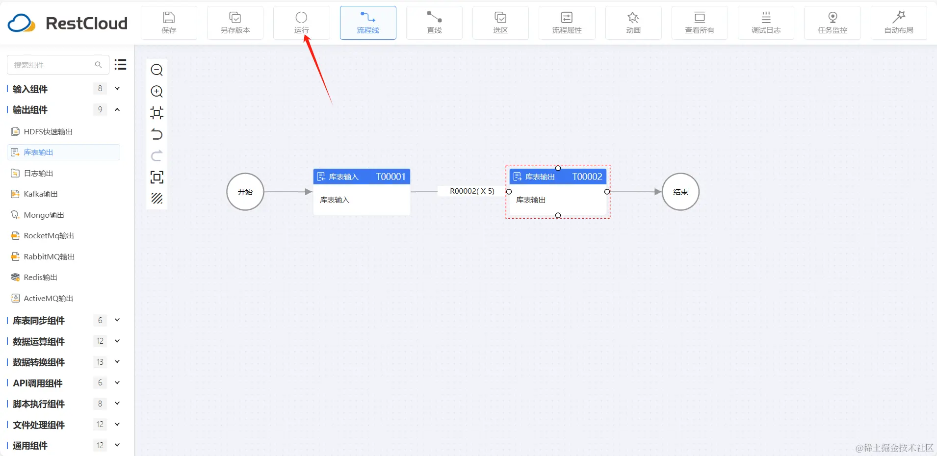This screenshot has height=456, width=937.
Task: Click the 8 count badge of 输入组件
Action: (x=100, y=89)
